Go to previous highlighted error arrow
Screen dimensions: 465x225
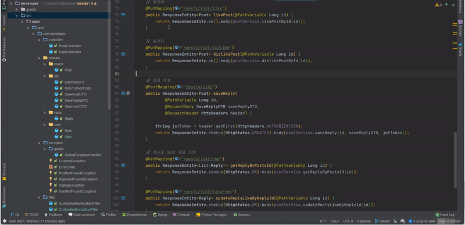coord(446,5)
